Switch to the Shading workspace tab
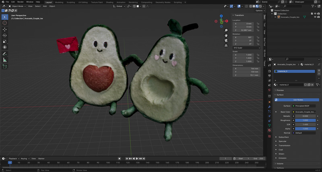Viewport: 322px width, 172px height. click(x=109, y=2)
